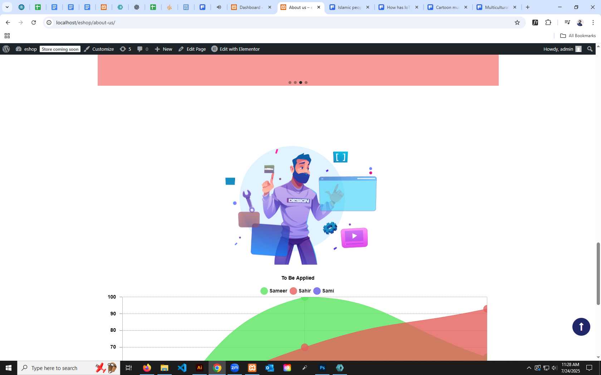Open the admin bar search icon
The height and width of the screenshot is (375, 601).
590,49
